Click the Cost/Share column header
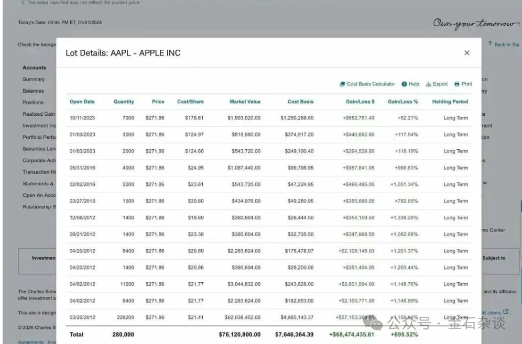Screen dimensions: 522x344 pos(190,102)
